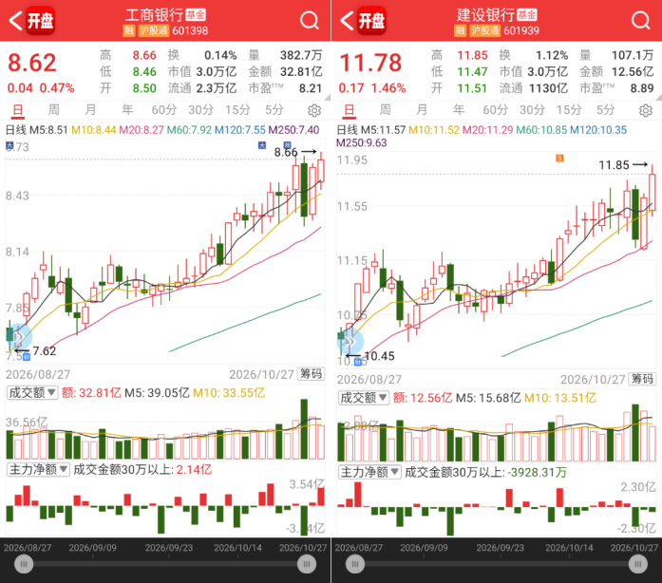Tap 工商银行 stock title
Image resolution: width=662 pixels, height=583 pixels.
tap(154, 15)
